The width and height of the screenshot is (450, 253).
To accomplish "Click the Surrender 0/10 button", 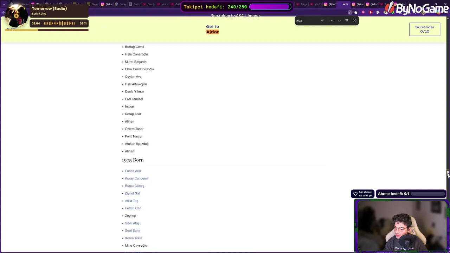I will [425, 29].
